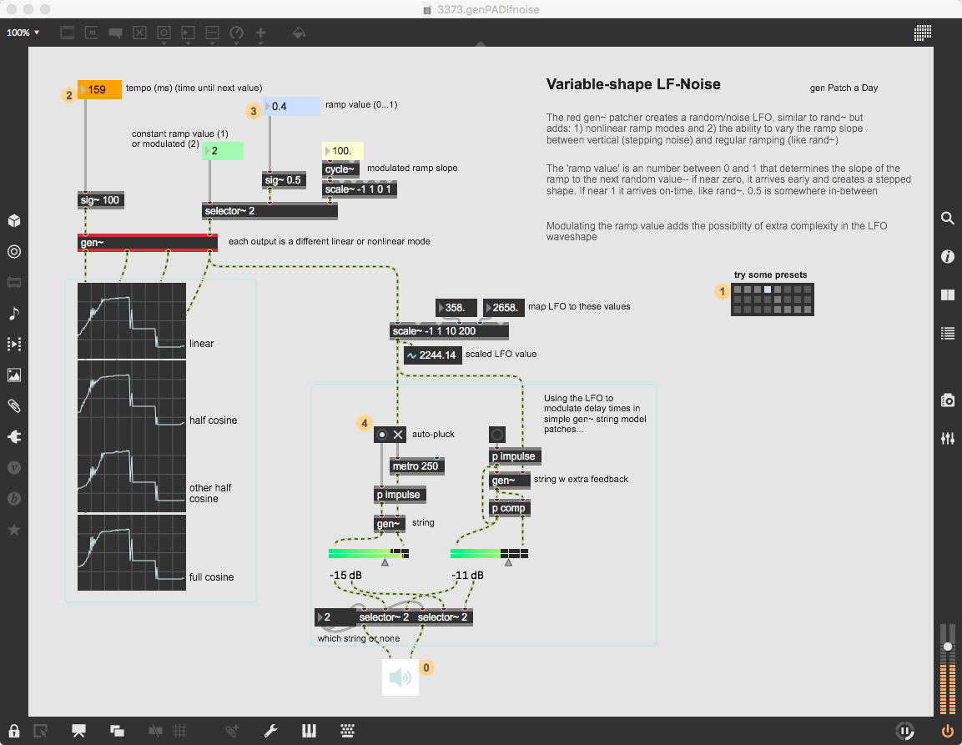Open the wrench debugging icon in bottom toolbar

pos(270,731)
